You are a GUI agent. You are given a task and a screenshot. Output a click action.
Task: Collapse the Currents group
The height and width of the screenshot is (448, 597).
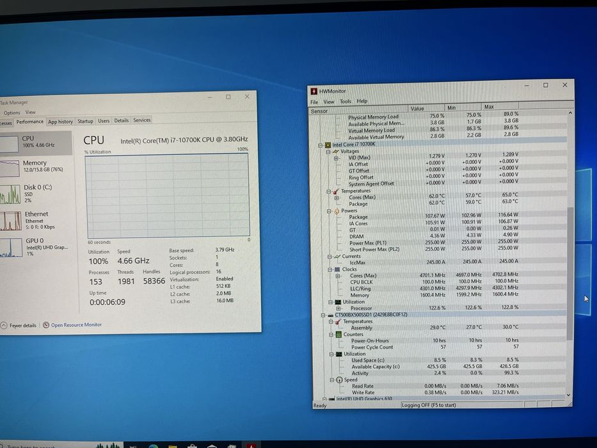[330, 257]
